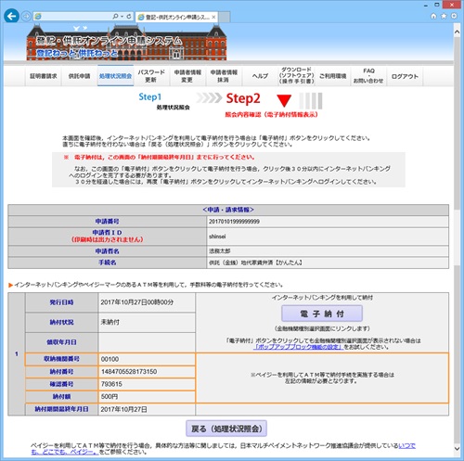Open the Favorites star icon

click(444, 16)
